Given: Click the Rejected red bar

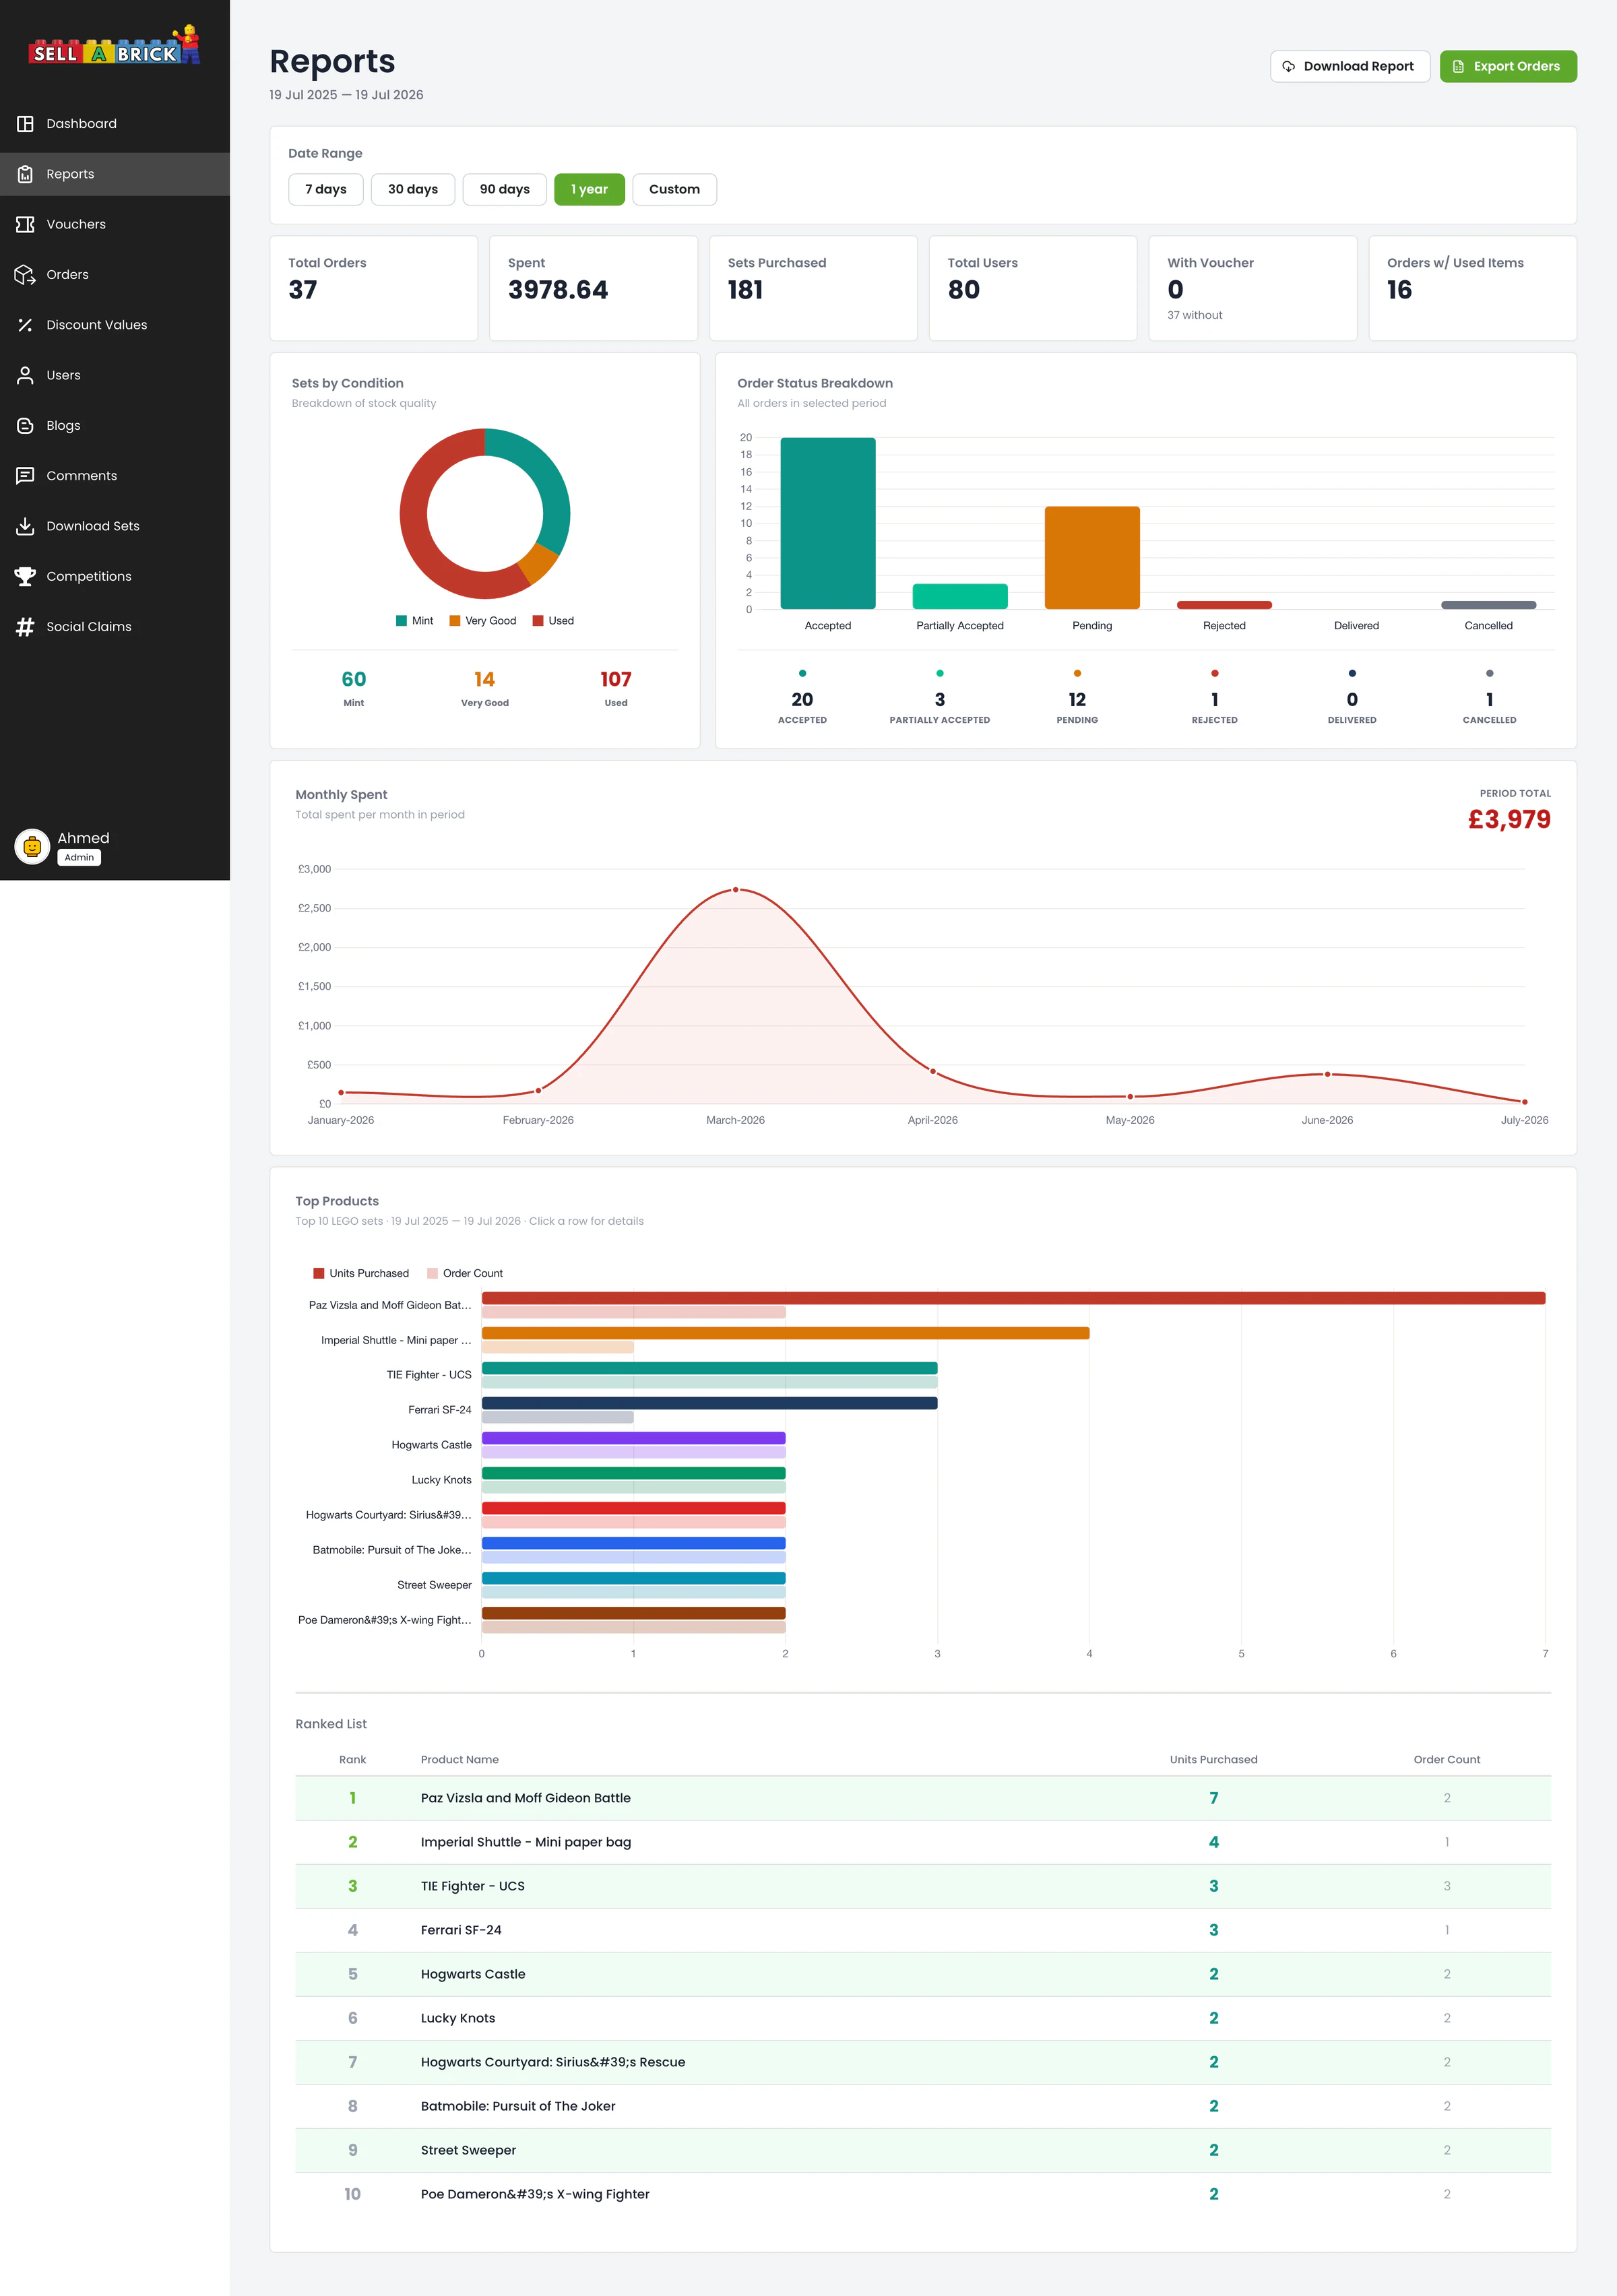Looking at the screenshot, I should (1224, 605).
